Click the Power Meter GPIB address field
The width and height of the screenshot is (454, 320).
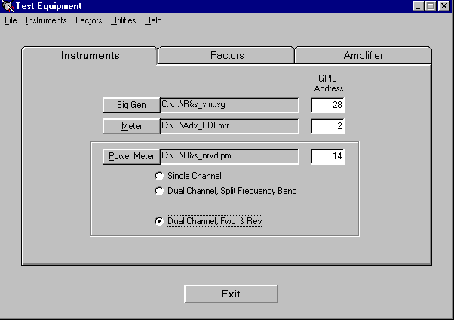[x=327, y=157]
